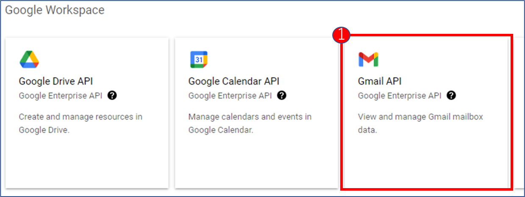
Task: Open help tooltip beside Drive's Enterprise API
Action: [112, 96]
